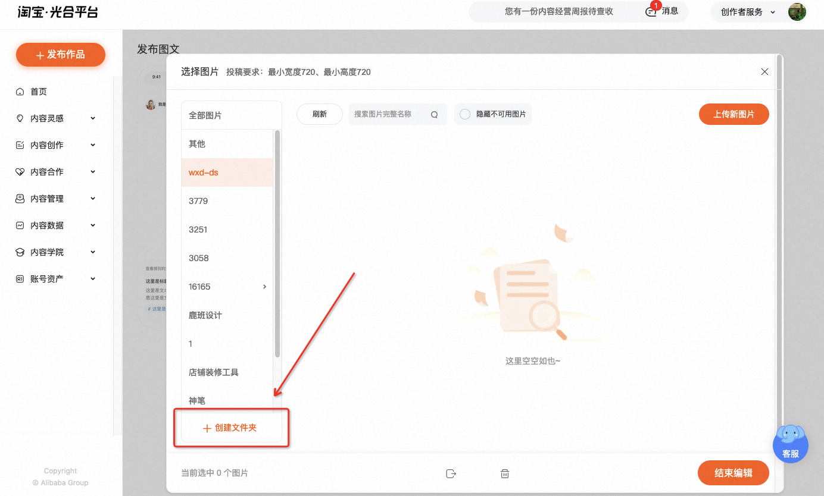Click the 结束编辑 button
This screenshot has width=824, height=496.
pyautogui.click(x=734, y=473)
